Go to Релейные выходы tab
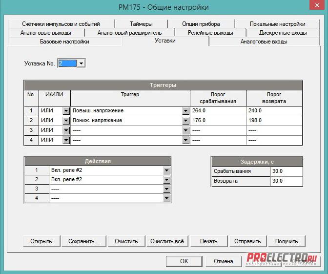328x274 pixels. click(x=210, y=33)
